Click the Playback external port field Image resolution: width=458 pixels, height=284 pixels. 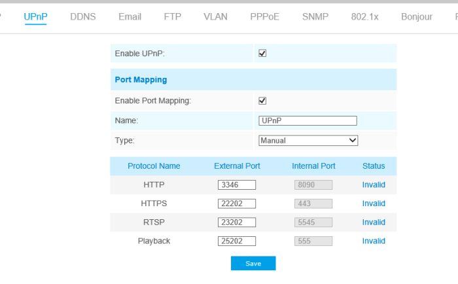pyautogui.click(x=237, y=241)
